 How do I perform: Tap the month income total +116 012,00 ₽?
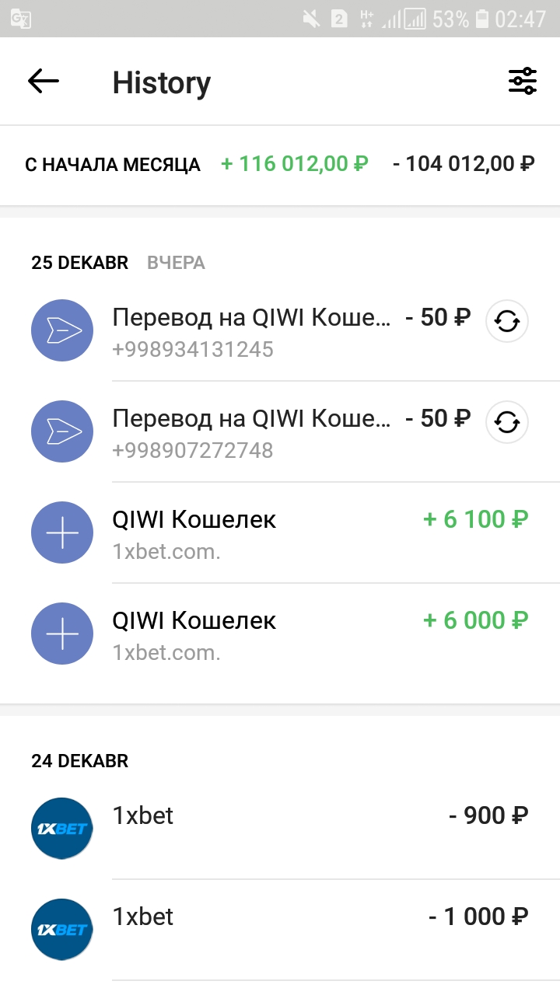pyautogui.click(x=295, y=165)
